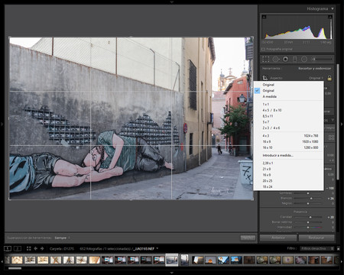Click the Restaurar button

click(316, 238)
